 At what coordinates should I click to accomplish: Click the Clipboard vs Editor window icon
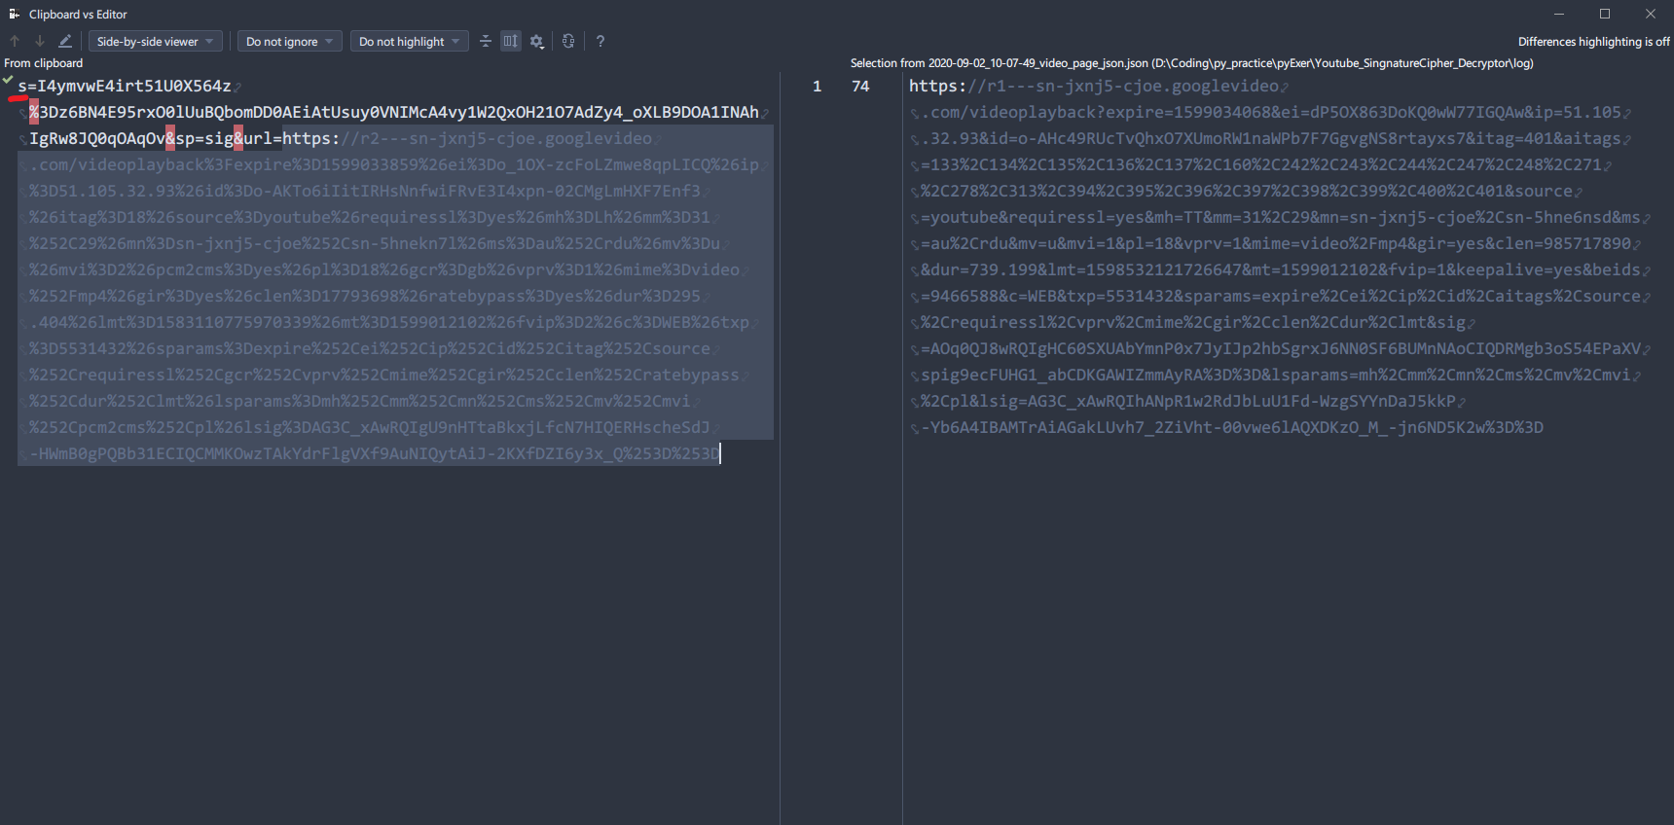tap(14, 14)
